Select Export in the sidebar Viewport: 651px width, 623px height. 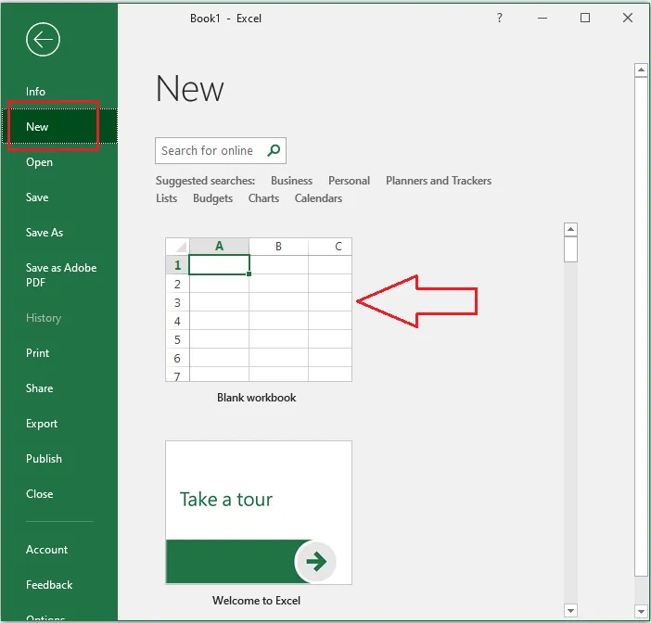click(x=42, y=424)
